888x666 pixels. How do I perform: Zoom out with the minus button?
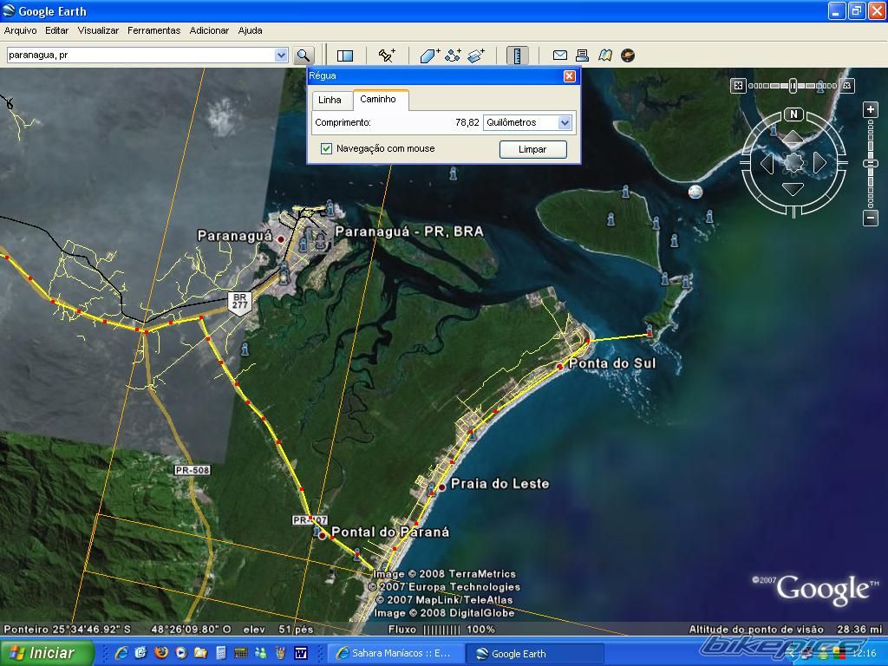(x=871, y=218)
